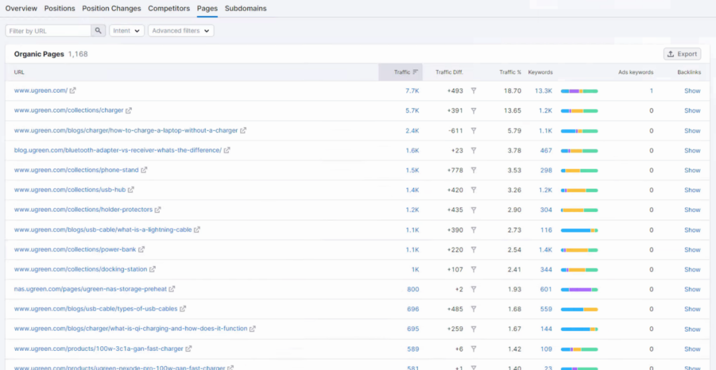Viewport: 716px width, 370px height.
Task: Open external link icon for ugreen-nas-storage-preheat
Action: tap(172, 289)
